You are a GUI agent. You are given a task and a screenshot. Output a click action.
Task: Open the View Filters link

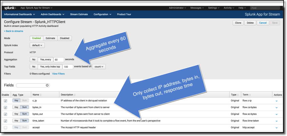58,74
